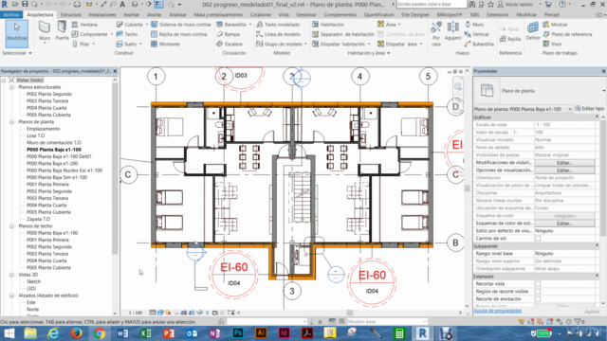Click the Windows Start button
Viewport: 607px width, 341px height.
pos(9,333)
